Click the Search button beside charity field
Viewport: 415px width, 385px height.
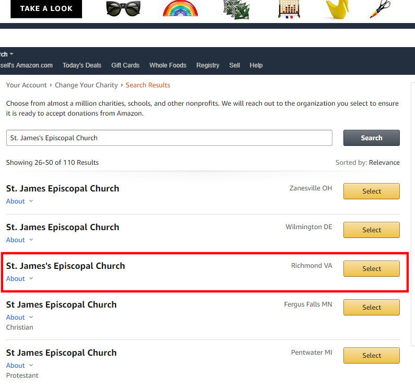tap(372, 138)
